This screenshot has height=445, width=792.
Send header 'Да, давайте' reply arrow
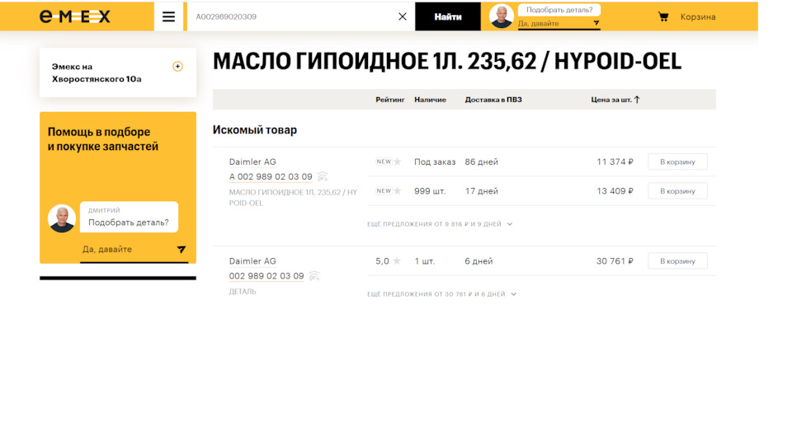(596, 23)
